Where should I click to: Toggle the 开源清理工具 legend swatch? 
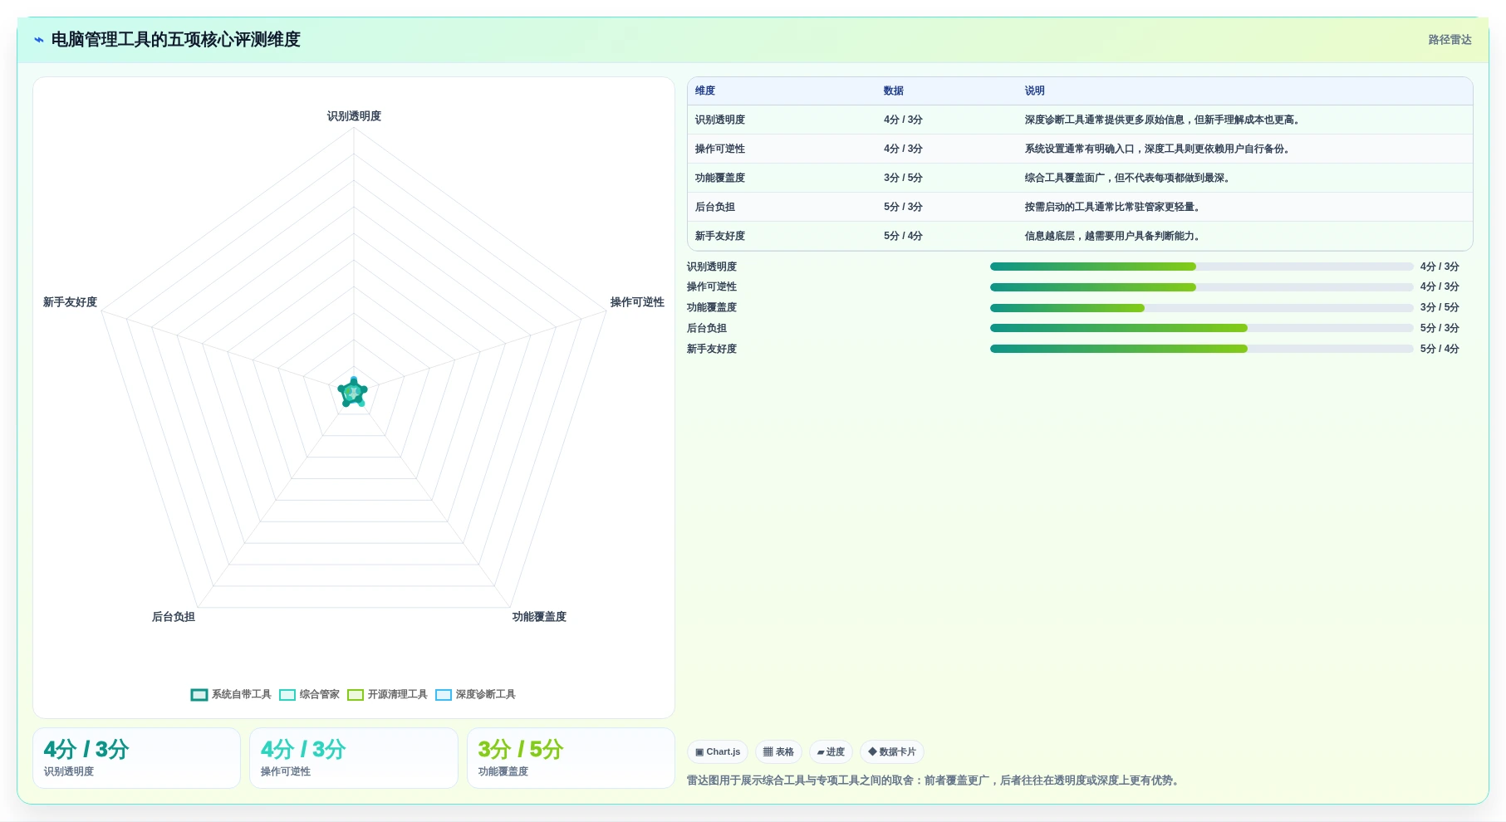356,695
